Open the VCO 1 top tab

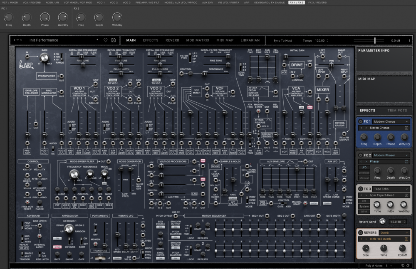101,2
